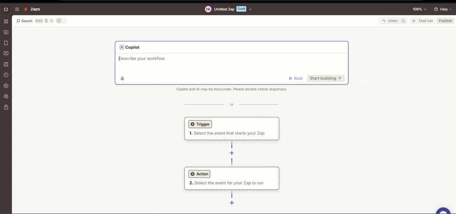Click the orange Zaps lightning bolt icon

[x=25, y=9]
